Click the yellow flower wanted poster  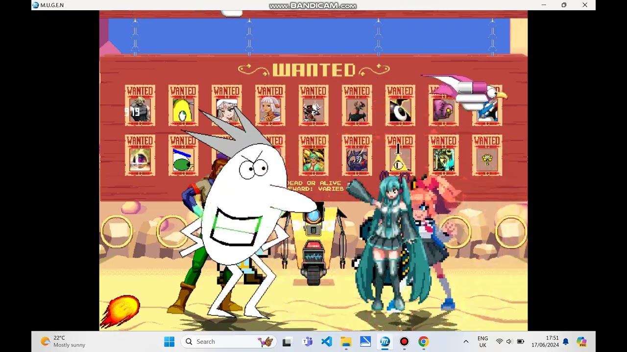coord(487,155)
